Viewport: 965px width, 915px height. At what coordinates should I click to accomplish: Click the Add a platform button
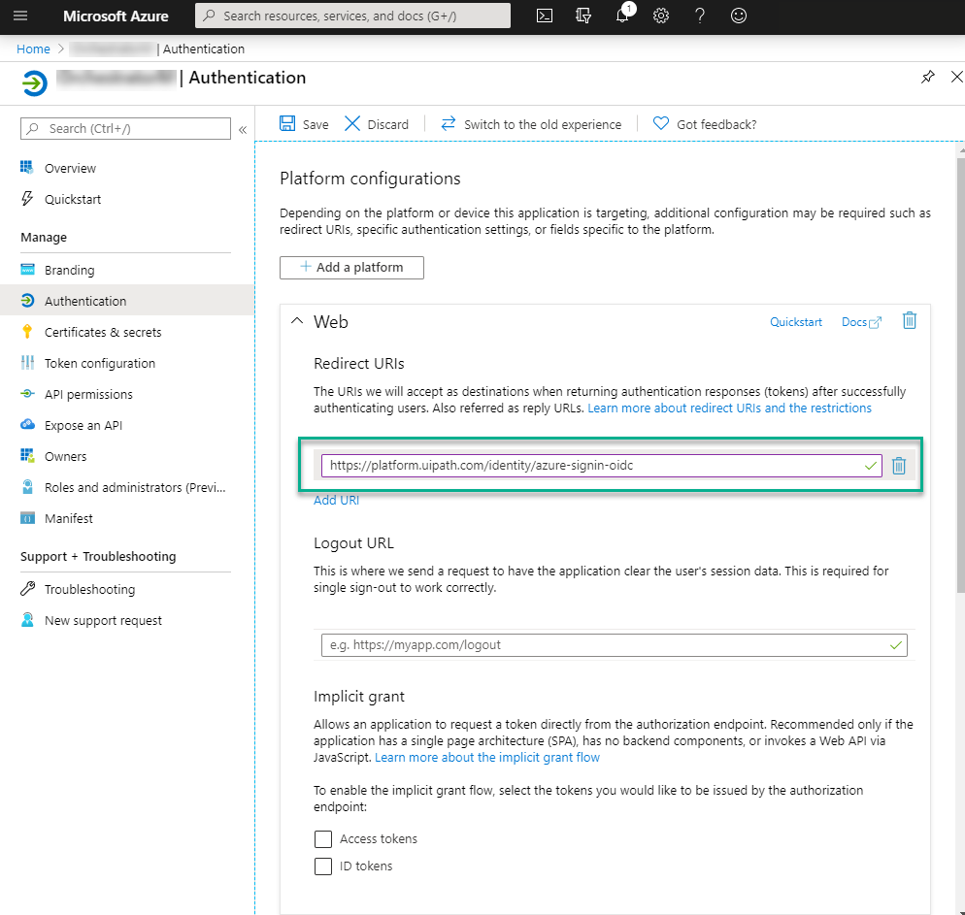[351, 268]
